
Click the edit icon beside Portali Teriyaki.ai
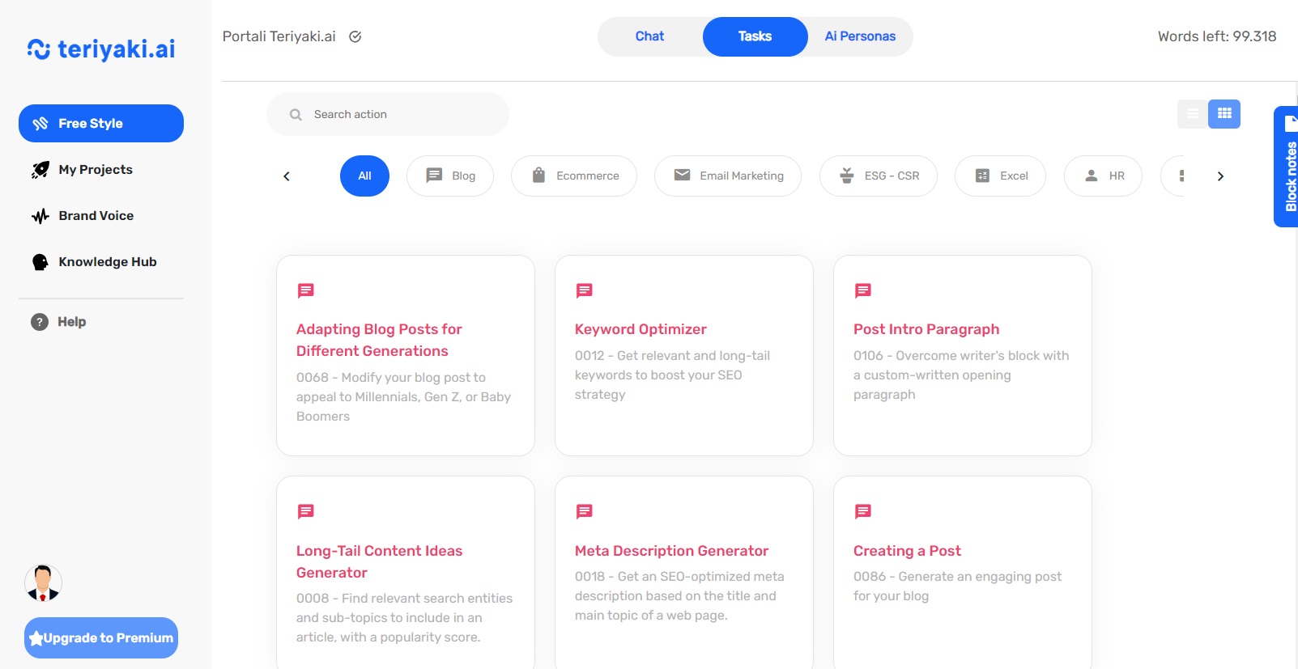355,36
